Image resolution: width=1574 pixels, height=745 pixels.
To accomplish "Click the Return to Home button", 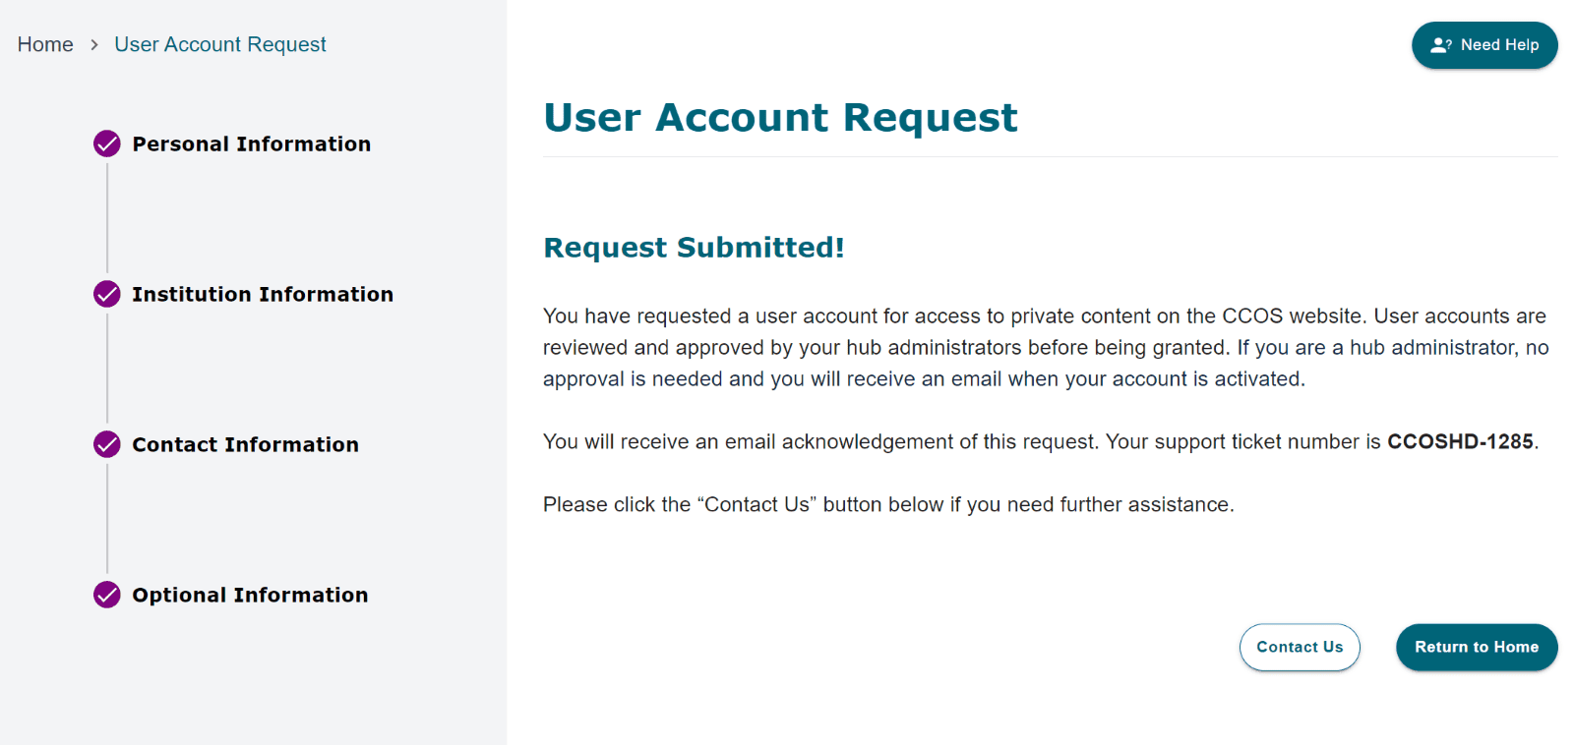I will pyautogui.click(x=1477, y=647).
